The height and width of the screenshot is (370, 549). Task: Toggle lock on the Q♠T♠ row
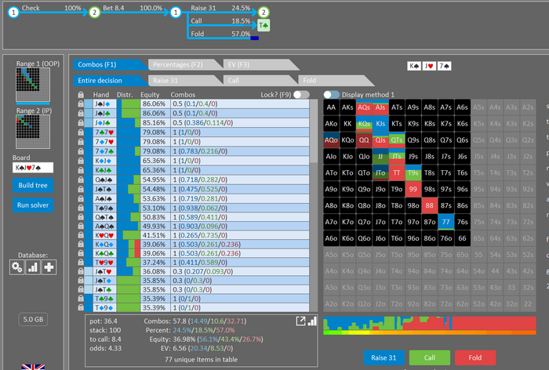(81, 217)
